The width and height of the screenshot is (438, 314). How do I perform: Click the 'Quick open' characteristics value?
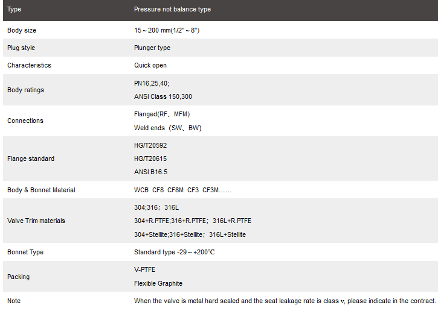[150, 65]
